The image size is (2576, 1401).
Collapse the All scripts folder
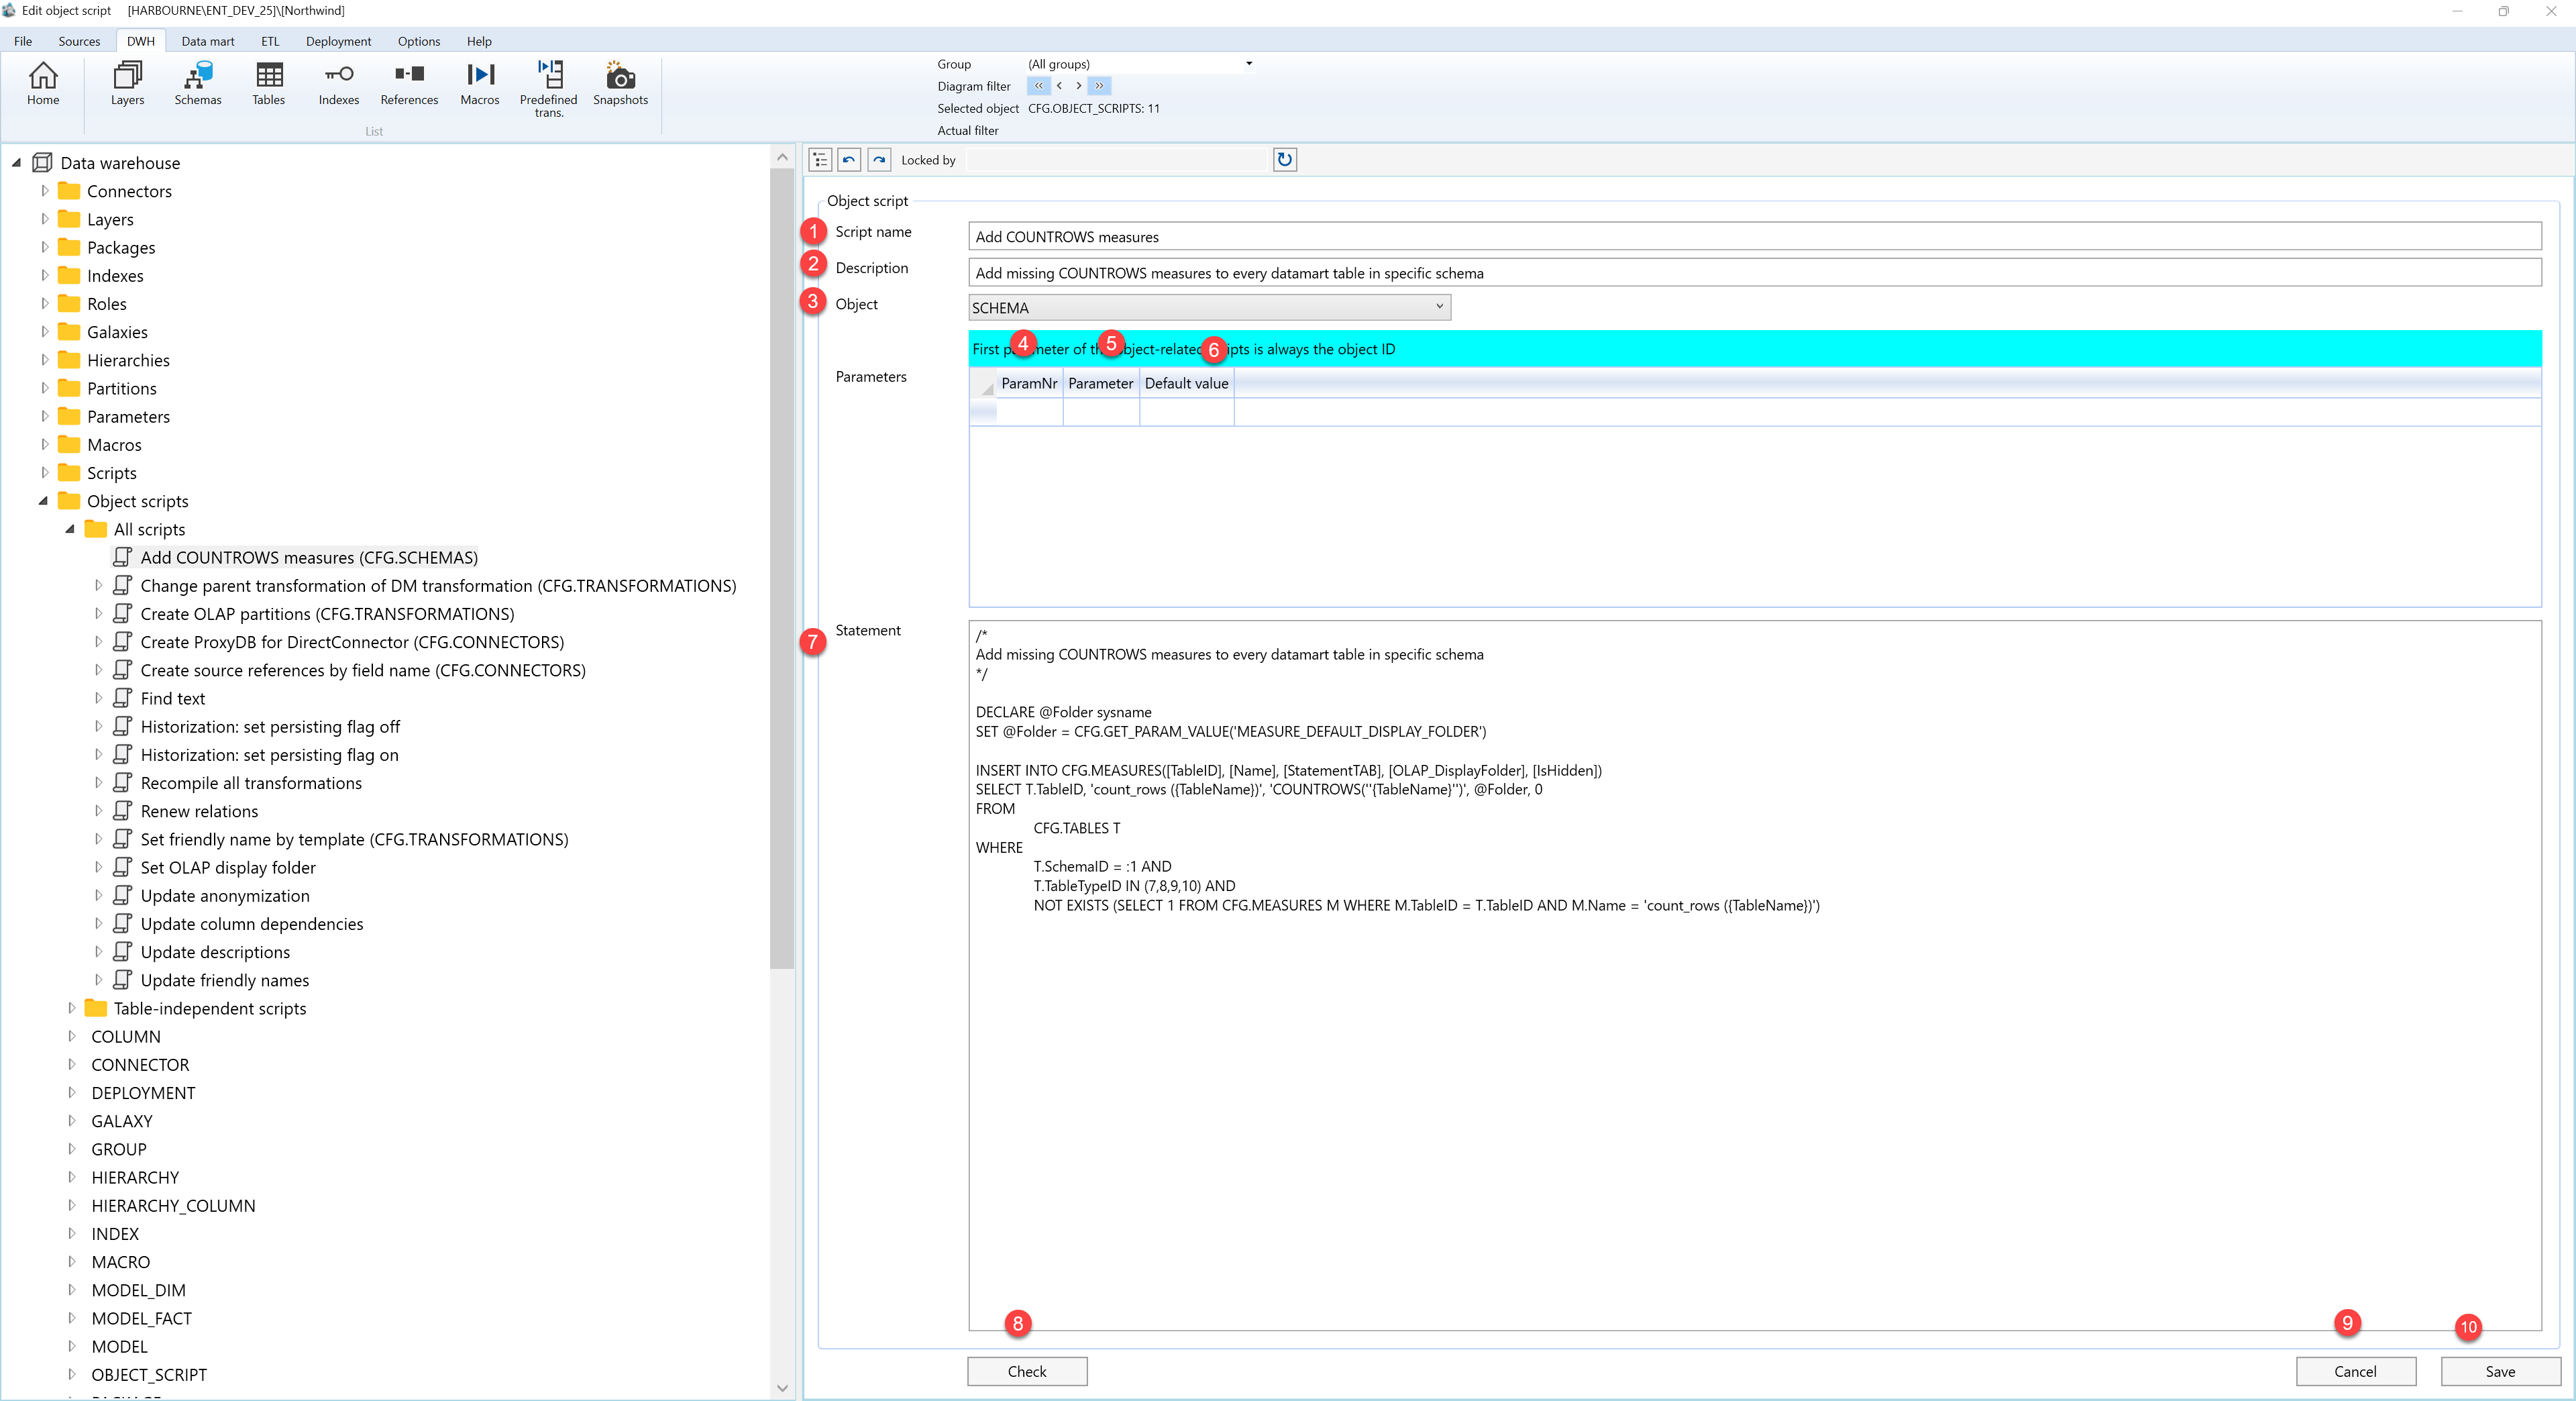[x=70, y=529]
